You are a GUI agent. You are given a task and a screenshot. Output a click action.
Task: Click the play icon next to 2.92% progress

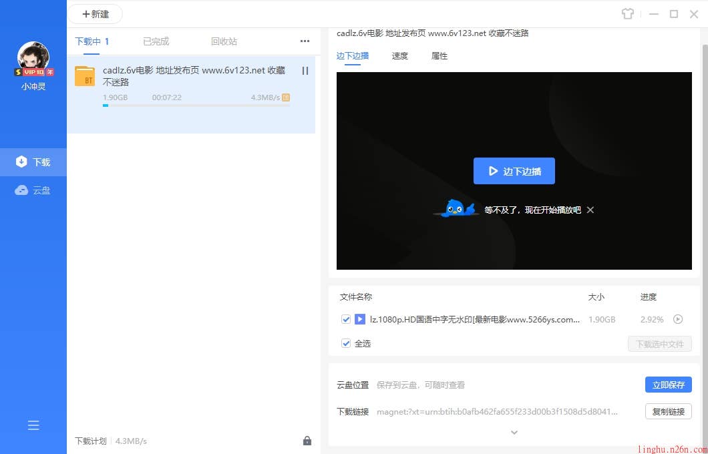(x=678, y=319)
